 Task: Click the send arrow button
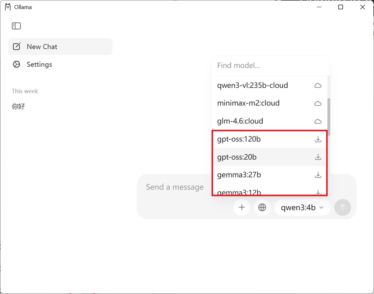[x=343, y=207]
